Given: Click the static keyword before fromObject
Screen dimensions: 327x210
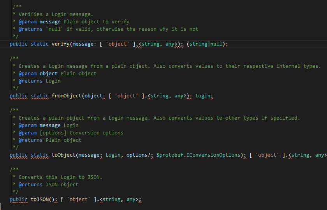Looking at the screenshot, I should (40, 96).
